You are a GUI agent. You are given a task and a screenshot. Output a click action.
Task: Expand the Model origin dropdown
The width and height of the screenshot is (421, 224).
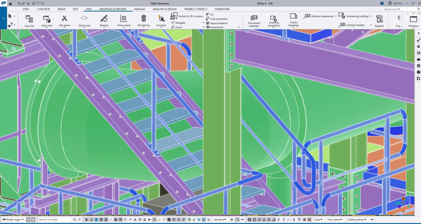[14, 219]
